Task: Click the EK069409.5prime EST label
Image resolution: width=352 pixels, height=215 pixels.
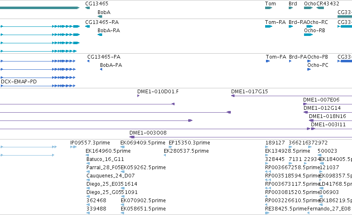Action: [x=143, y=143]
